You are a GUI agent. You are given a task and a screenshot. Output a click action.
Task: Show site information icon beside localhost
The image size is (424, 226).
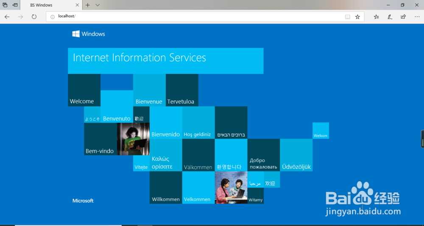click(53, 17)
